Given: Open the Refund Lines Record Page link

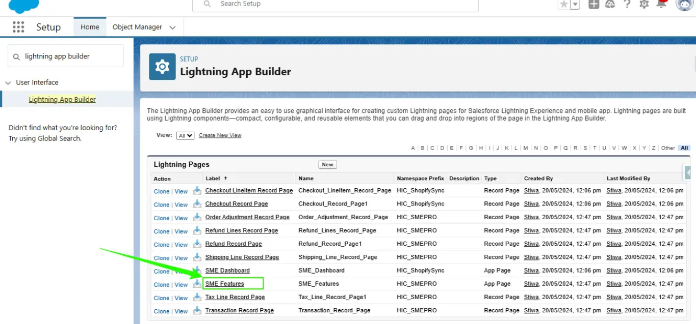Looking at the screenshot, I should tap(242, 230).
